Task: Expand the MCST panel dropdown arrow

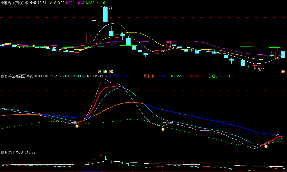Action: coord(2,152)
